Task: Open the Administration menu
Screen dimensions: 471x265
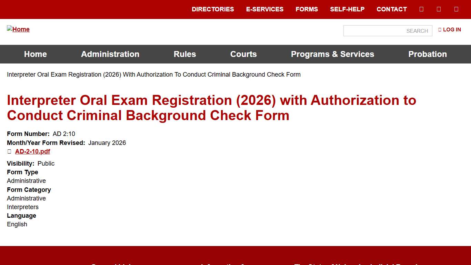Action: [110, 54]
